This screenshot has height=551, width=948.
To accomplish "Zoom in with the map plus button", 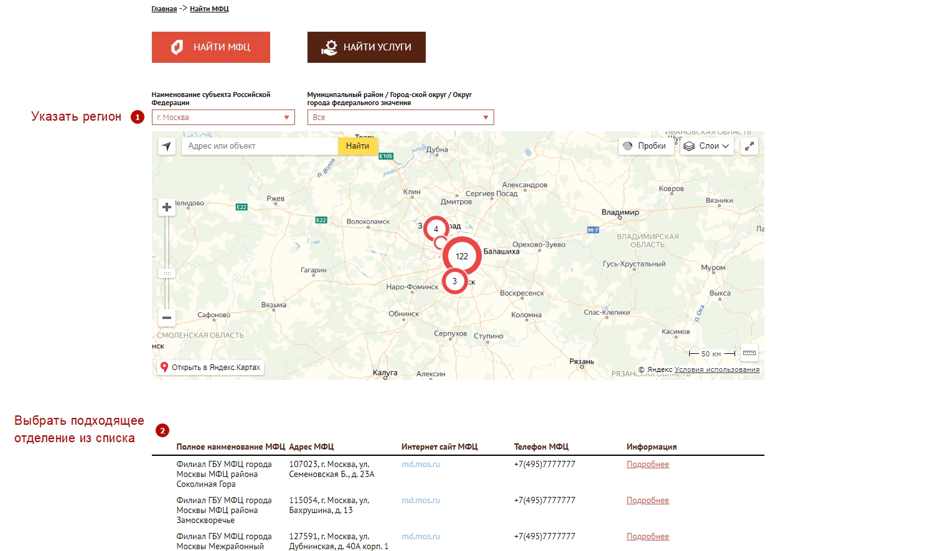I will pos(167,207).
